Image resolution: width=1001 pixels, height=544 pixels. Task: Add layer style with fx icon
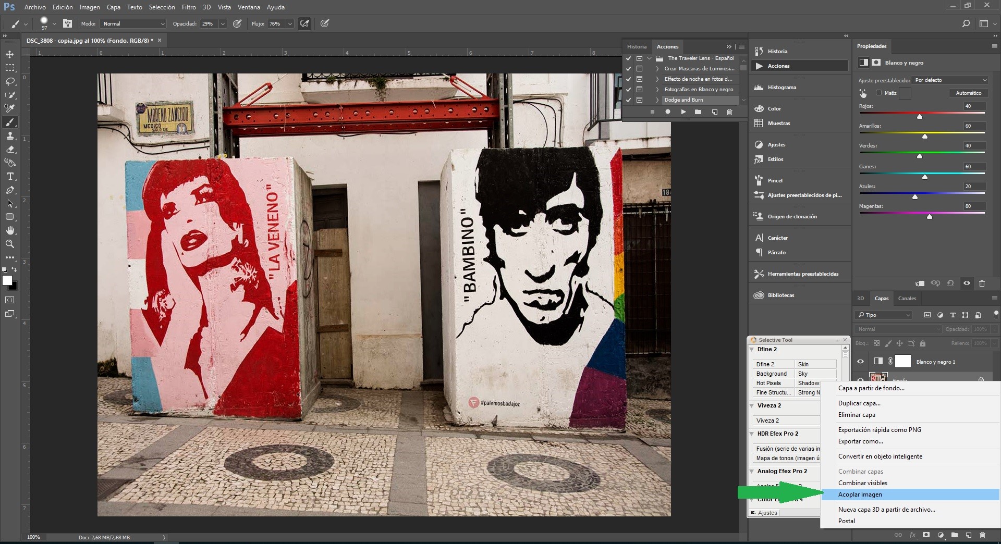pyautogui.click(x=912, y=535)
